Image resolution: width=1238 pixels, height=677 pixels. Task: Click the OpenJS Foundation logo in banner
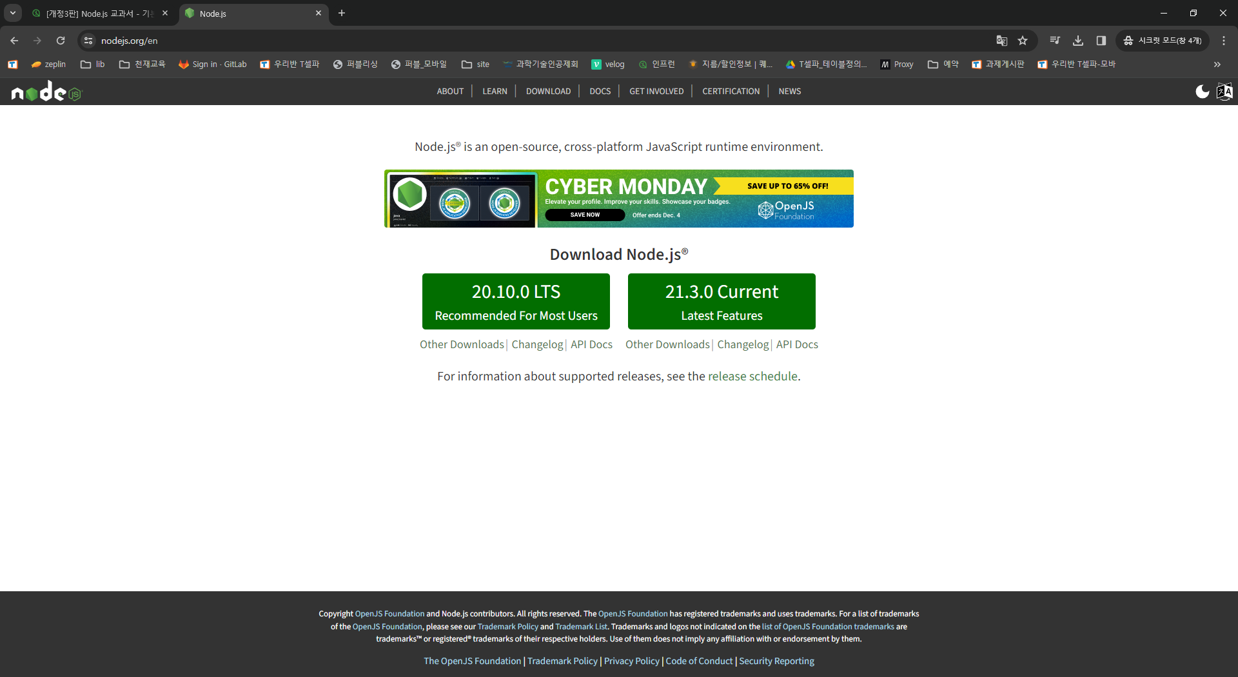(786, 210)
